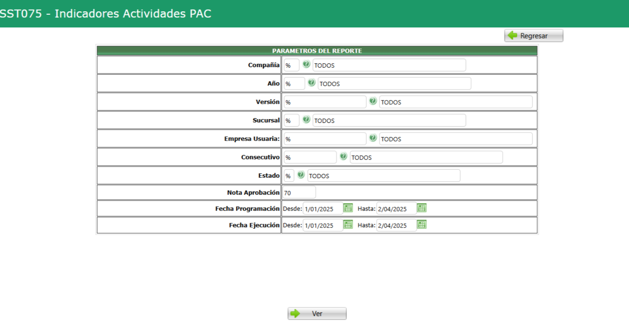The height and width of the screenshot is (328, 629).
Task: Click the 'Consecutivo' label
Action: point(260,157)
